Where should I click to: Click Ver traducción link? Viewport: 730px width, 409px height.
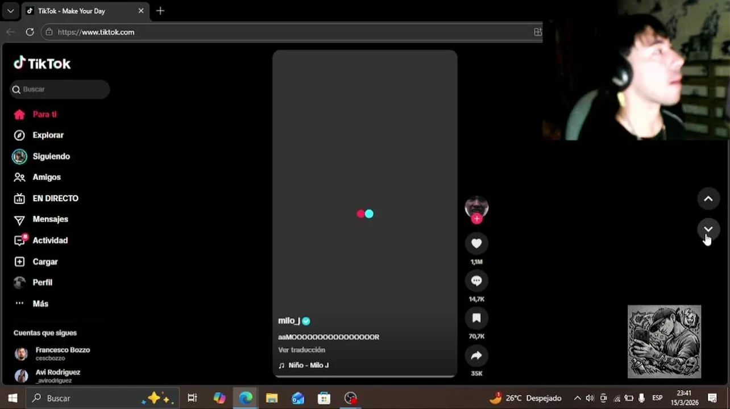tap(301, 350)
